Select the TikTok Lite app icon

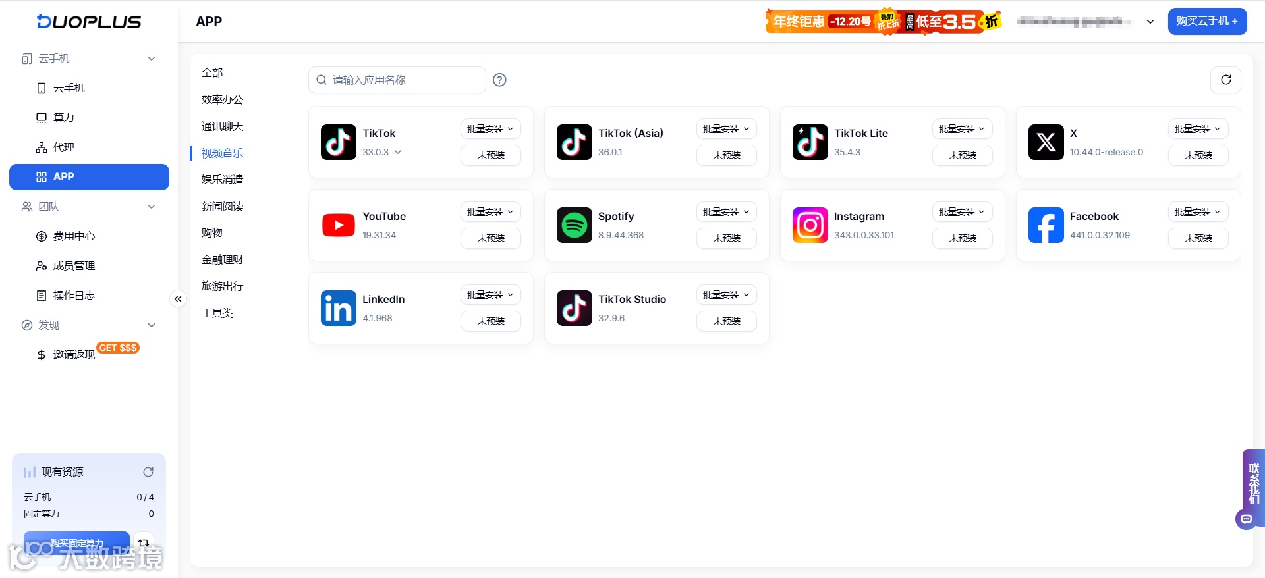(810, 142)
